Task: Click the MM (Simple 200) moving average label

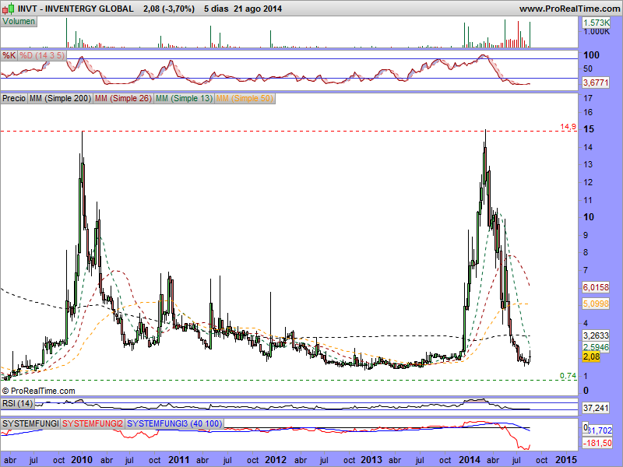Action: [60, 98]
